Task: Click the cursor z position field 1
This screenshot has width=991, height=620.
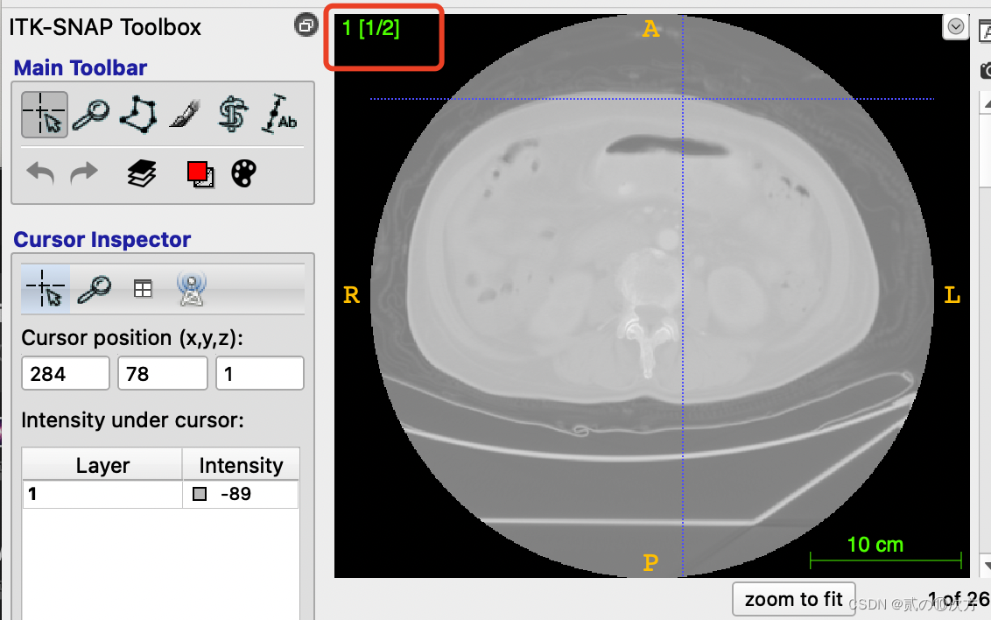Action: pos(260,374)
